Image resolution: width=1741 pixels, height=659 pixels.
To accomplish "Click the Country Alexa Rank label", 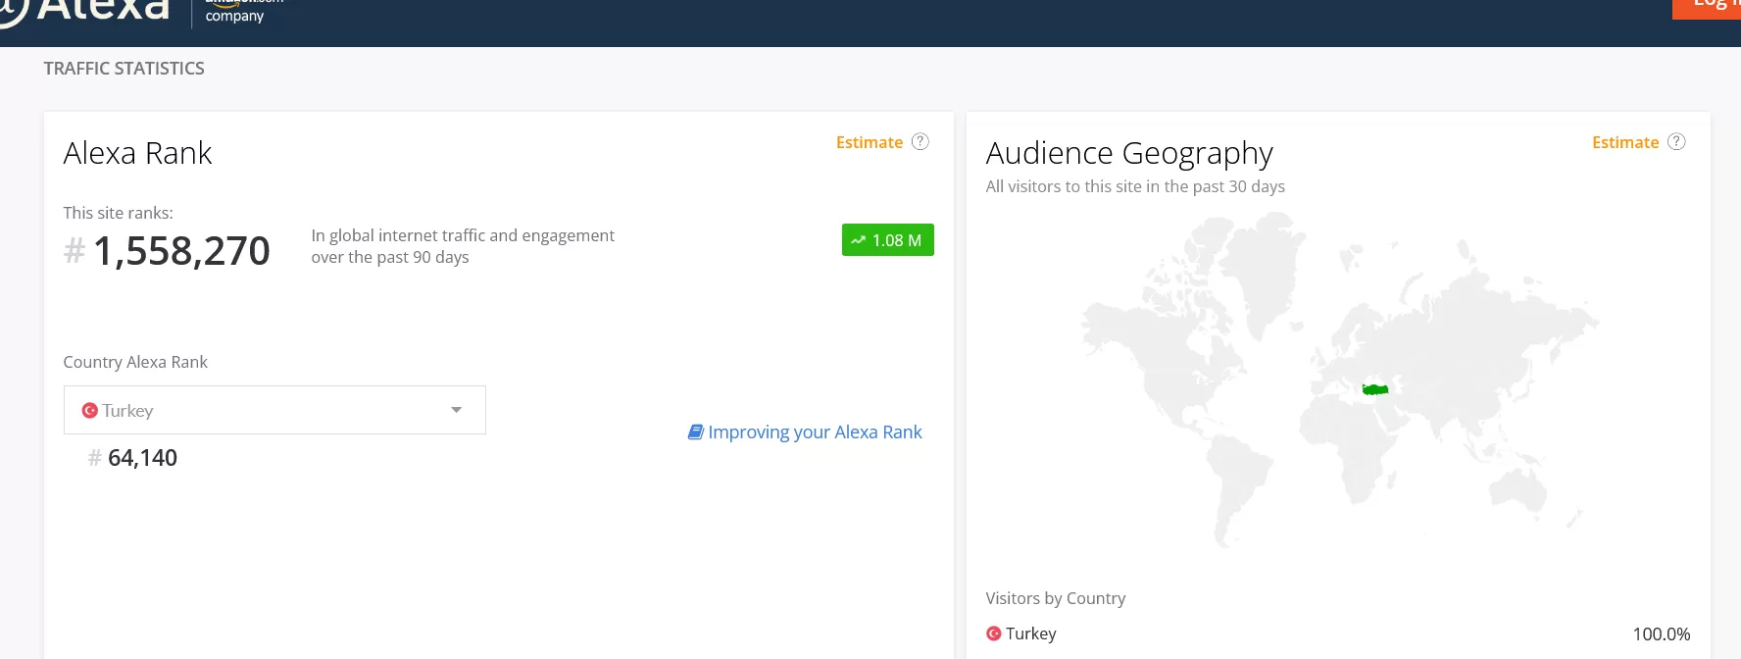I will point(135,362).
